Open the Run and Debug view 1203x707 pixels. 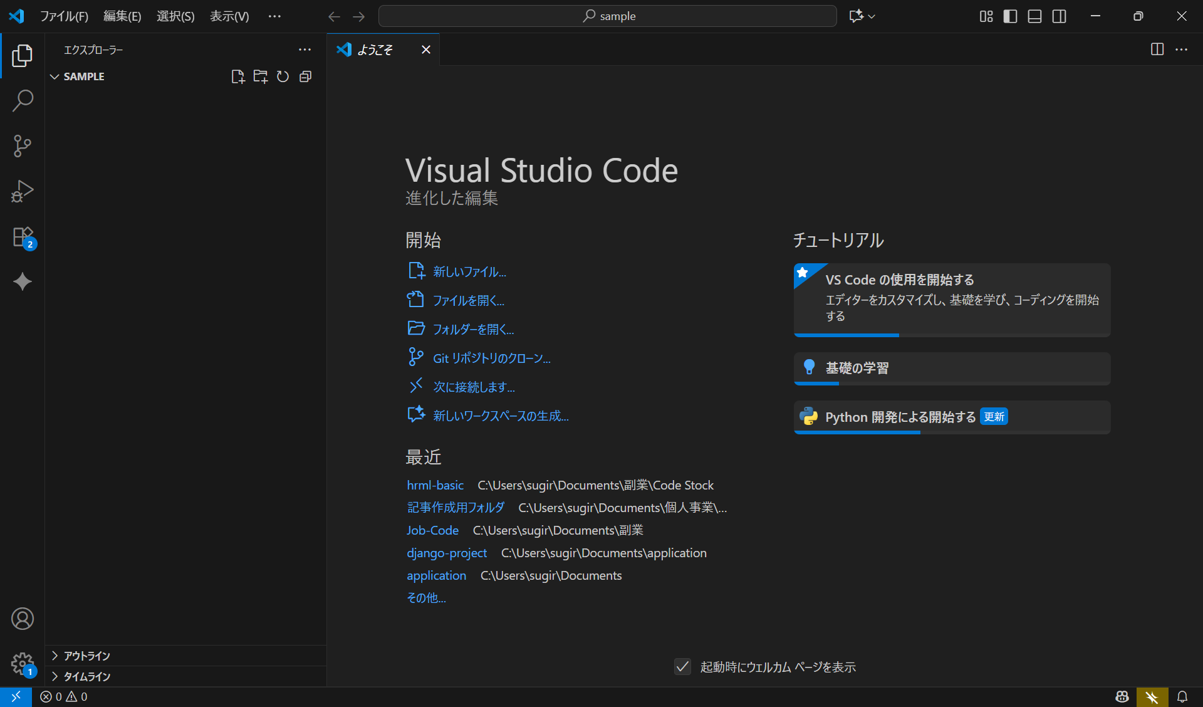point(23,191)
